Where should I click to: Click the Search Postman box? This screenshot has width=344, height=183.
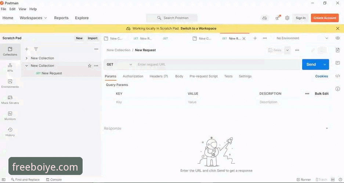tap(172, 18)
